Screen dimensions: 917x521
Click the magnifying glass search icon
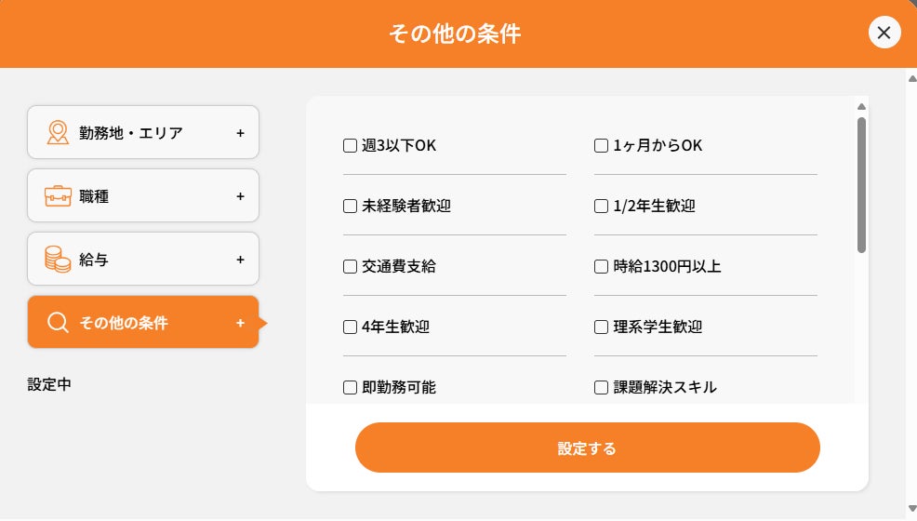coord(58,323)
